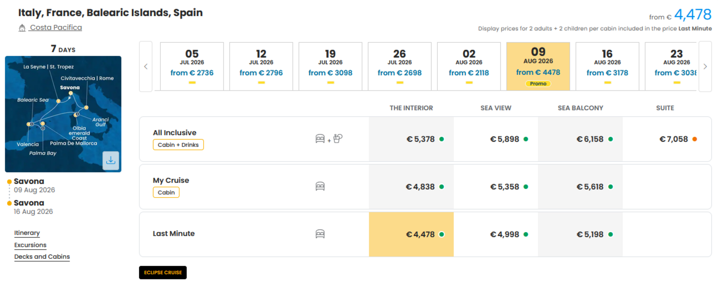Choose Last Minute Sea Balcony at €5,198

pos(581,234)
